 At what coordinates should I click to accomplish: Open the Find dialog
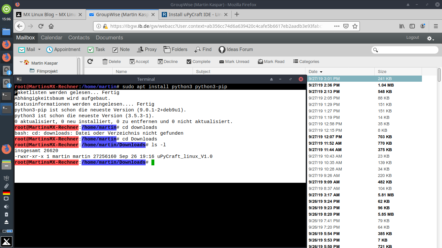coord(203,49)
